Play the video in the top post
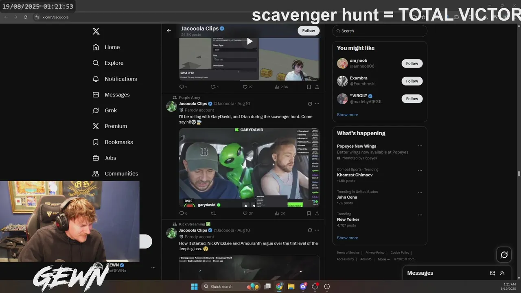 250,41
